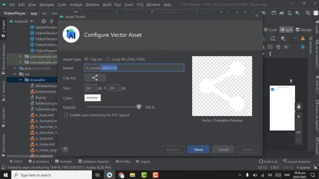This screenshot has height=179, width=319.
Task: Switch editor to Code view
Action: coord(270,30)
